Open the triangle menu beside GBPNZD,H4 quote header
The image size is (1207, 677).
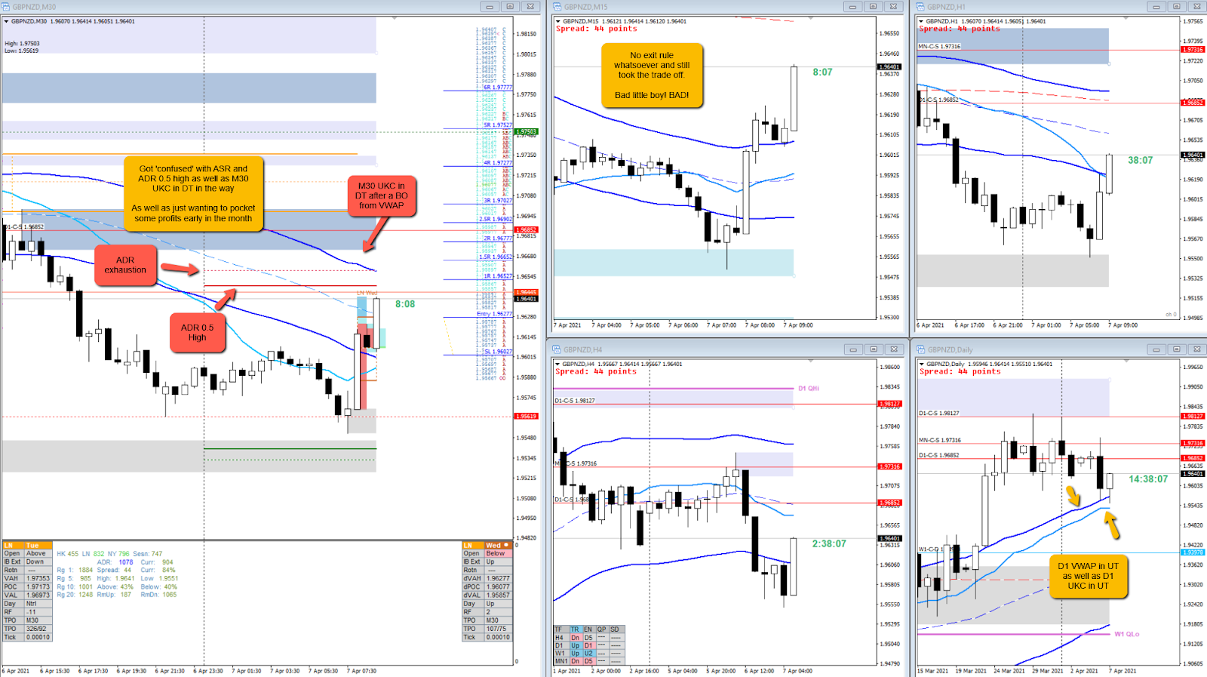coord(558,364)
